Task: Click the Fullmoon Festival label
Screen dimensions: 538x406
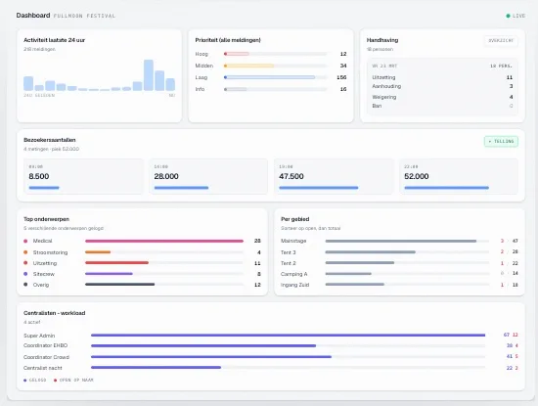Action: pyautogui.click(x=84, y=16)
